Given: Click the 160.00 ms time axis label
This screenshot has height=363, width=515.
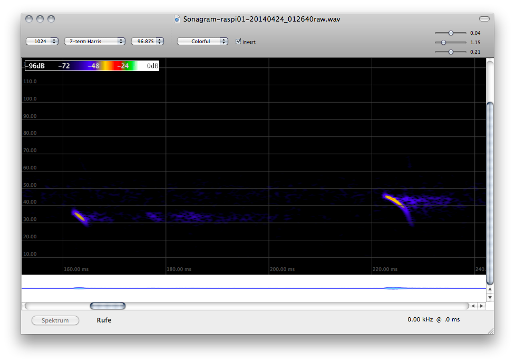Looking at the screenshot, I should 76,269.
